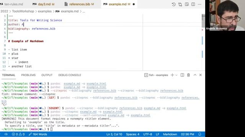Image resolution: width=245 pixels, height=137 pixels.
Task: Click ToolsWorkshop in the breadcrumb
Action: pos(23,11)
